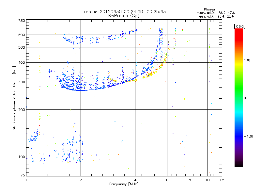Click the y-axis label '750'

(x=22, y=21)
